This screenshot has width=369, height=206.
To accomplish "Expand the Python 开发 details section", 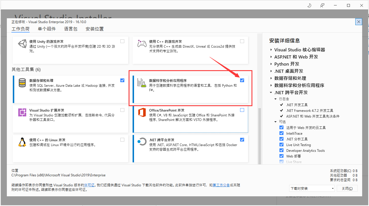I will [x=271, y=64].
